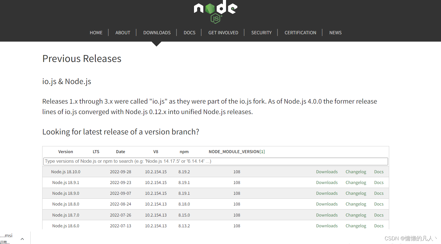The width and height of the screenshot is (441, 244).
Task: Expand options for the downloaded .msi file
Action: (x=22, y=239)
